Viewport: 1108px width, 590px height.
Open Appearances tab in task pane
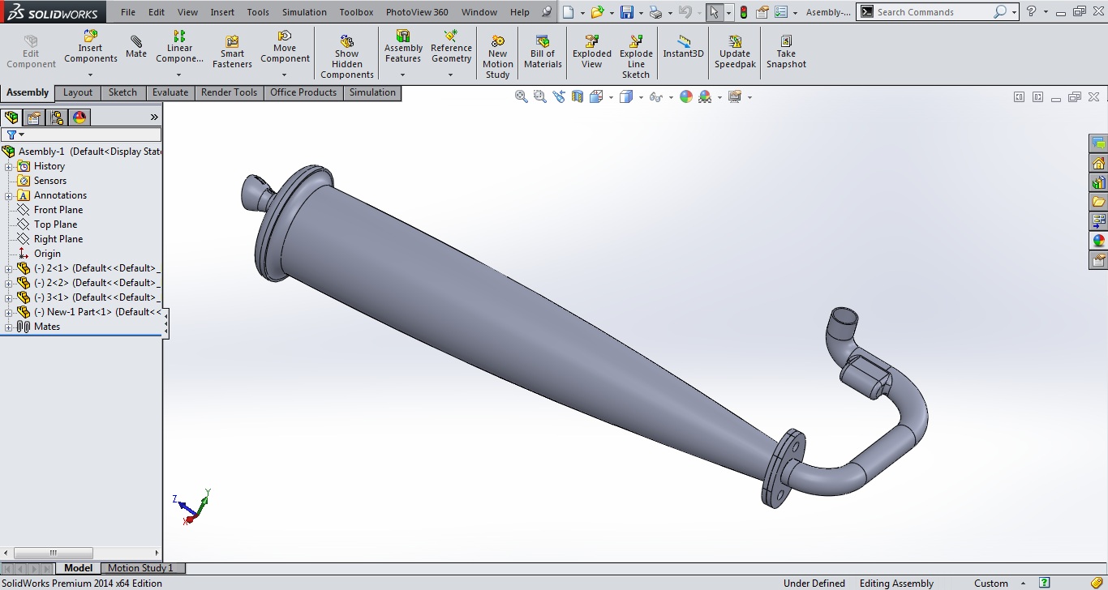click(x=1099, y=241)
